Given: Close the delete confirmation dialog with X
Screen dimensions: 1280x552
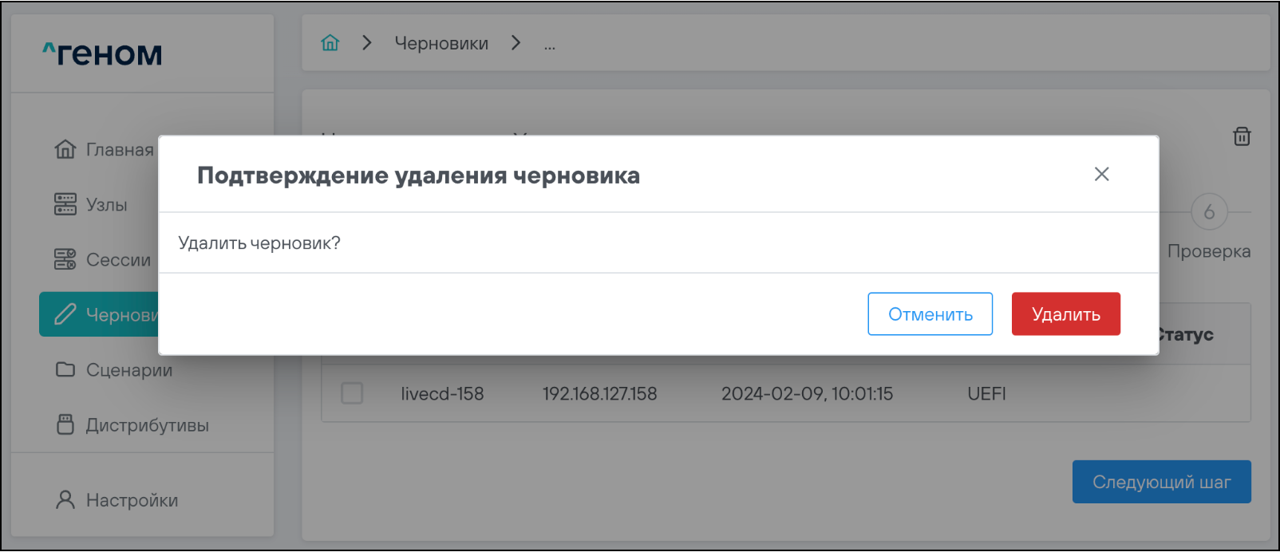Looking at the screenshot, I should click(x=1101, y=174).
